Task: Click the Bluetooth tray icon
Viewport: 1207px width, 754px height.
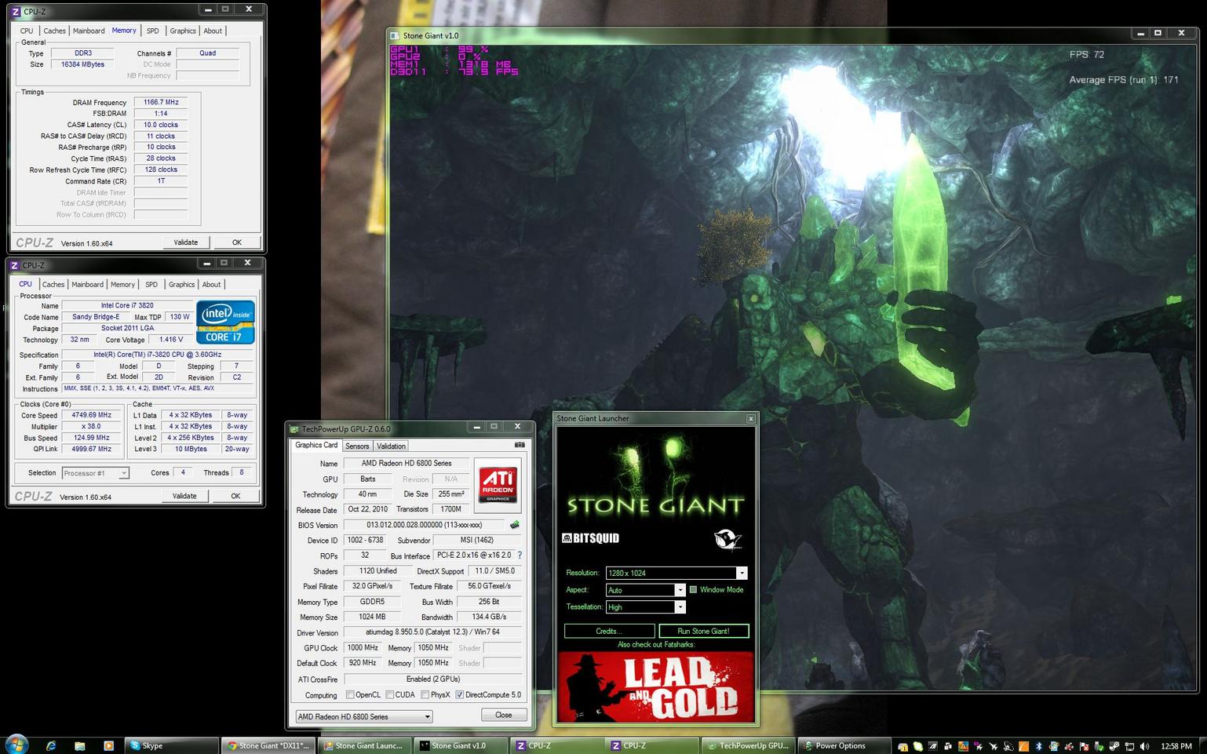Action: click(1038, 746)
